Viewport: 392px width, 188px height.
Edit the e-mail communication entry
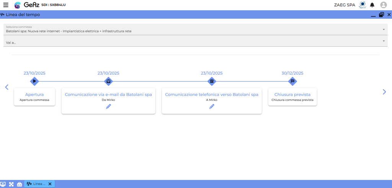pos(108,106)
